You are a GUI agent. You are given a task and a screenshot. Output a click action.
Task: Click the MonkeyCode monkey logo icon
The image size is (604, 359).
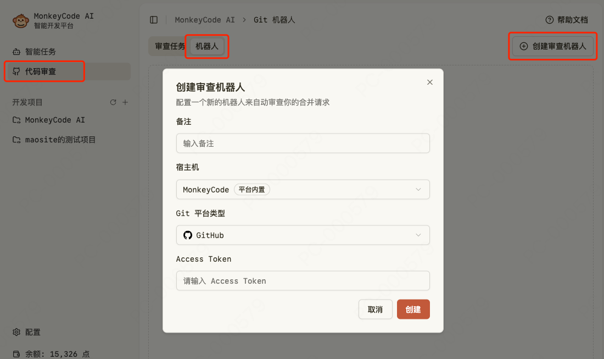pos(20,20)
